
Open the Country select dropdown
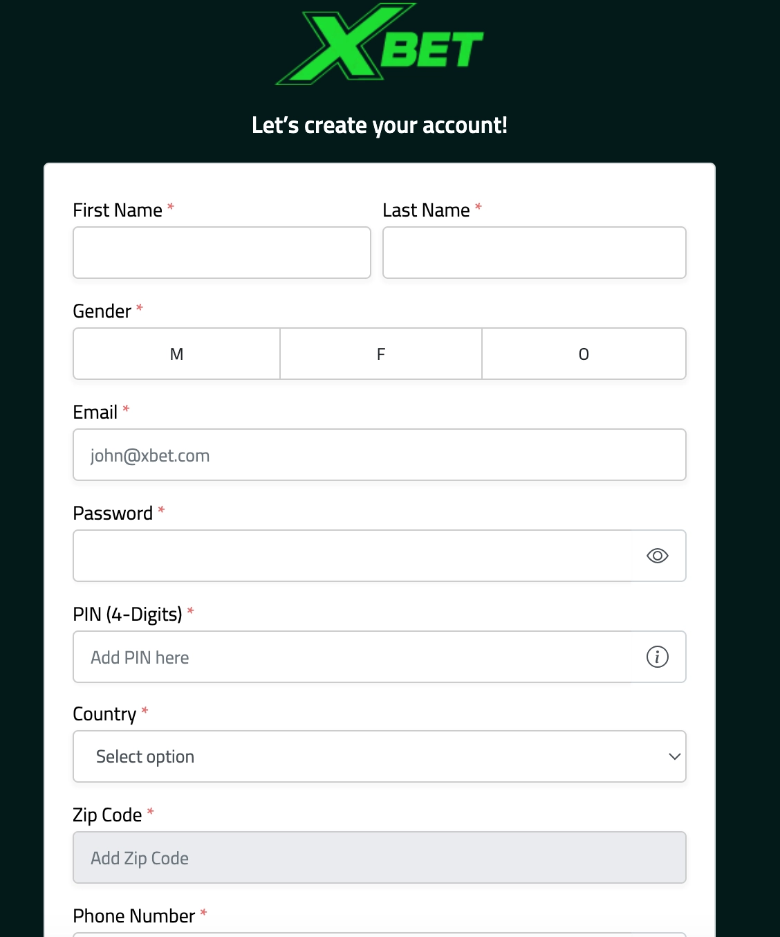(380, 756)
